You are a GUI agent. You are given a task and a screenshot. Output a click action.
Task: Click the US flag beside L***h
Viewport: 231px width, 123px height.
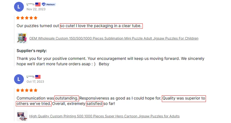click(38, 77)
